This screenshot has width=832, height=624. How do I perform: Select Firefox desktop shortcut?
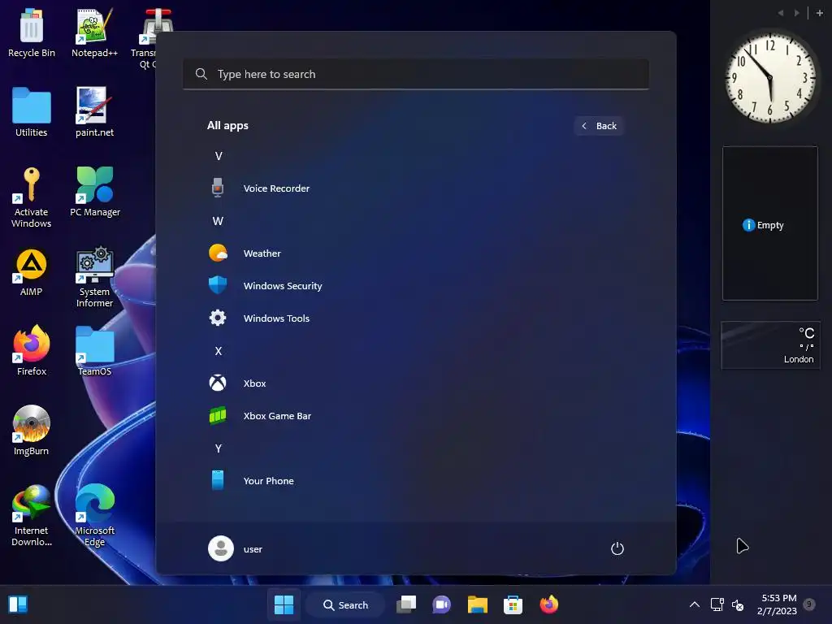[32, 350]
